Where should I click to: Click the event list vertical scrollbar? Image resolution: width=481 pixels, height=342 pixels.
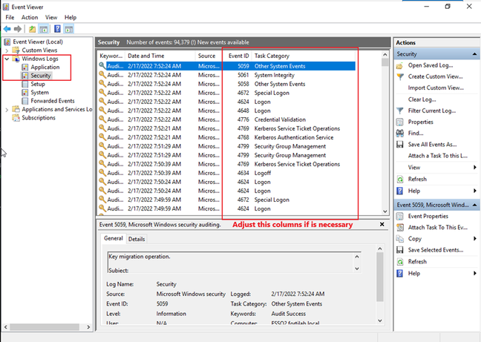pyautogui.click(x=385, y=134)
